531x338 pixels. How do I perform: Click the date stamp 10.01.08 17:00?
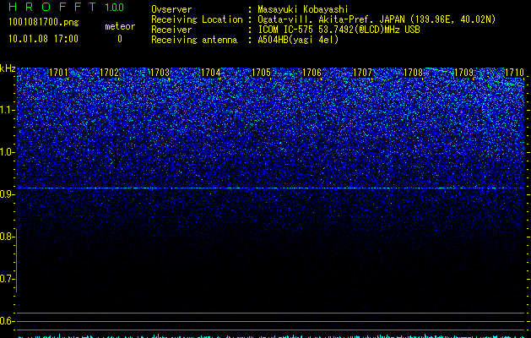pyautogui.click(x=43, y=39)
